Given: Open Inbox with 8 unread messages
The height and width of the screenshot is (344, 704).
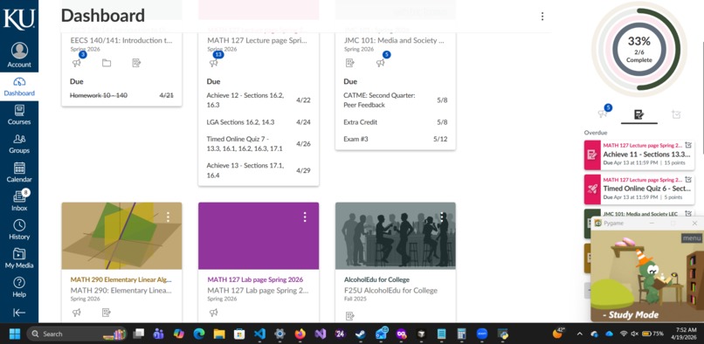Looking at the screenshot, I should (19, 201).
